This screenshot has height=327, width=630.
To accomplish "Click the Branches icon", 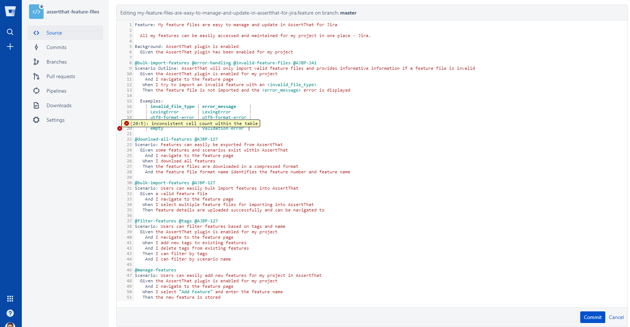I will tap(36, 62).
